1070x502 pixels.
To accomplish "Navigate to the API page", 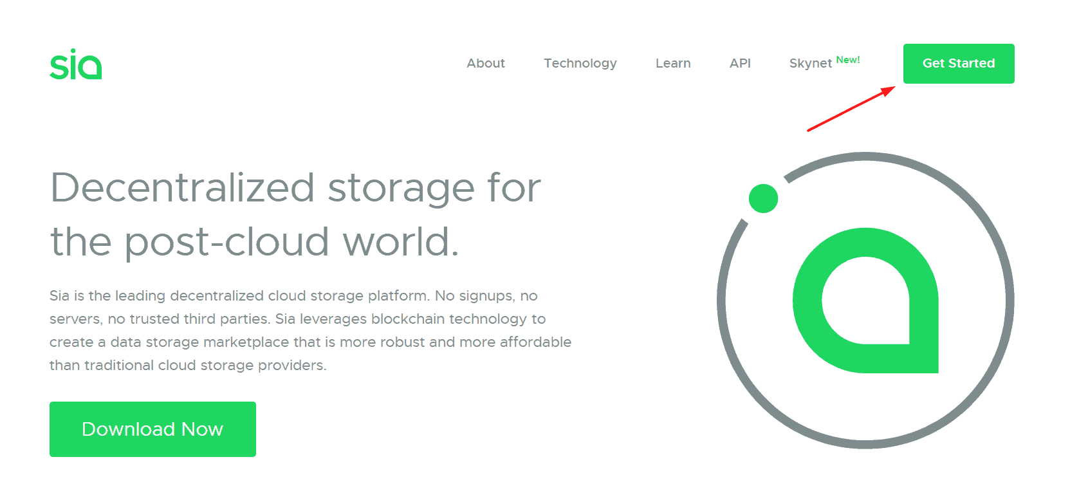I will point(739,63).
